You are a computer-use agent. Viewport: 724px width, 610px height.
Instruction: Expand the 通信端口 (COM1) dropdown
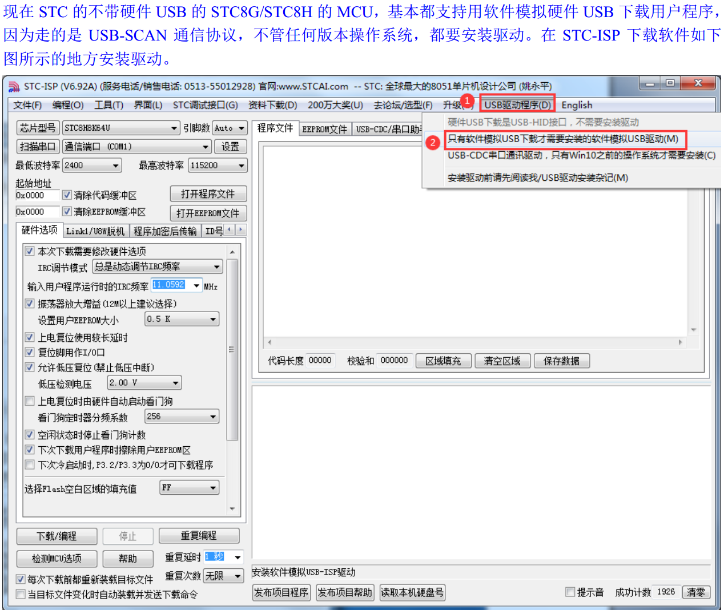(x=206, y=147)
